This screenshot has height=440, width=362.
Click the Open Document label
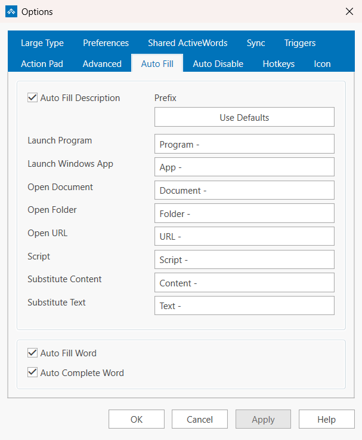coord(60,187)
